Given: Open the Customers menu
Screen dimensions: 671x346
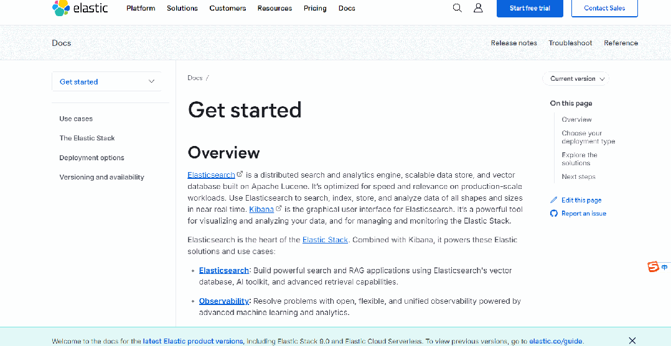Looking at the screenshot, I should (228, 8).
